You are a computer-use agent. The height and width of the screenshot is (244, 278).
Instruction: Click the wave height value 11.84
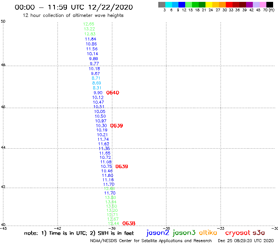(x=91, y=39)
